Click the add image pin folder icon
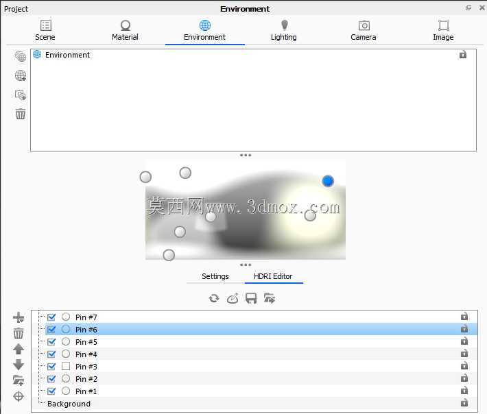 pyautogui.click(x=19, y=380)
